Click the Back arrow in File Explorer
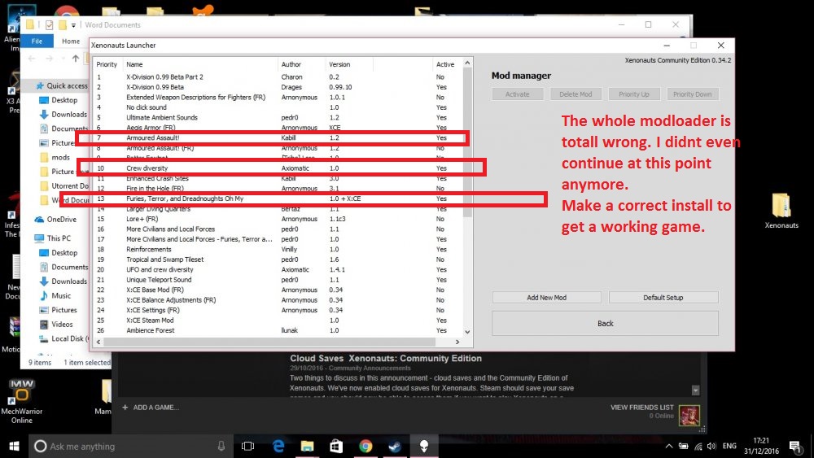This screenshot has width=814, height=458. click(32, 58)
